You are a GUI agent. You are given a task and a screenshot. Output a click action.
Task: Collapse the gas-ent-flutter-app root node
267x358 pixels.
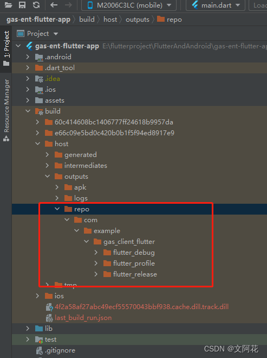tap(18, 46)
